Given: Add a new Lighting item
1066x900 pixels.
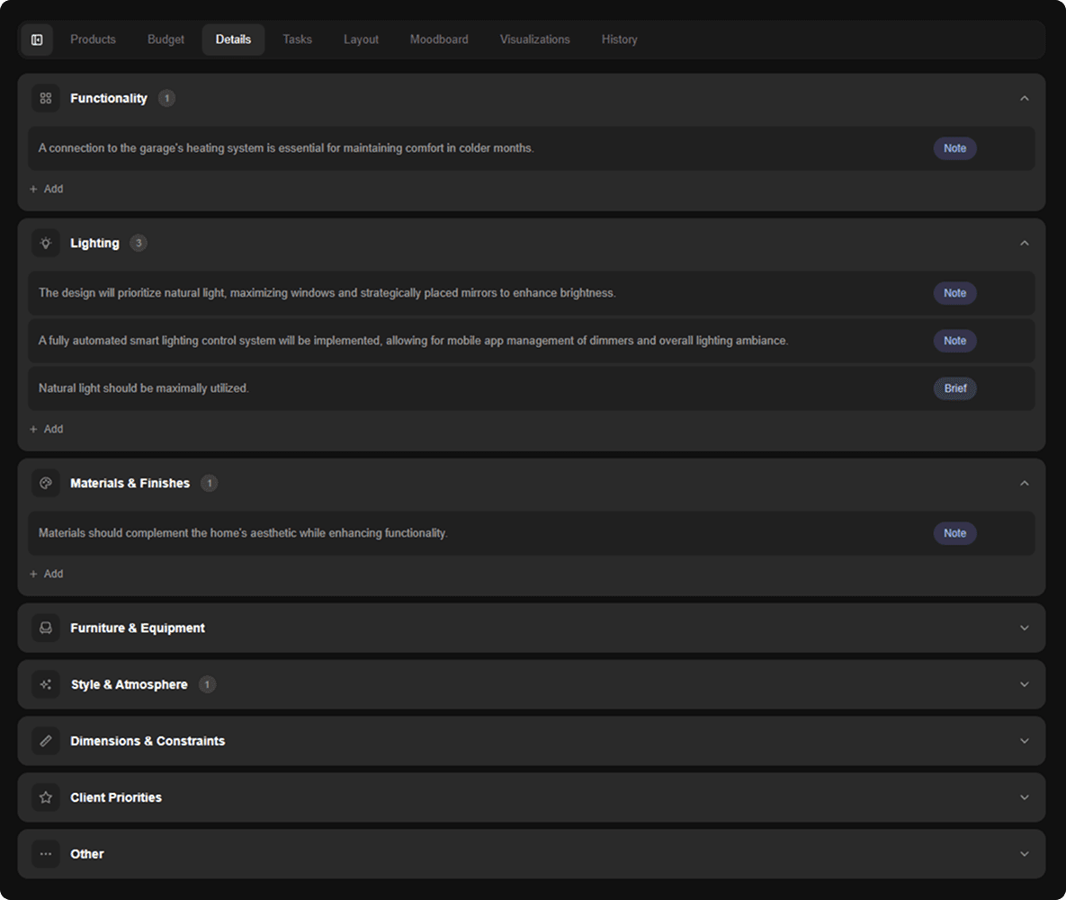Looking at the screenshot, I should (x=47, y=429).
